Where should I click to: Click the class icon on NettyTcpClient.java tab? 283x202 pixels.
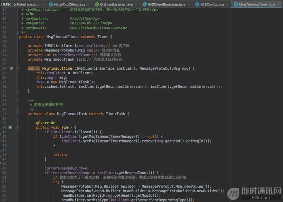tap(51, 4)
